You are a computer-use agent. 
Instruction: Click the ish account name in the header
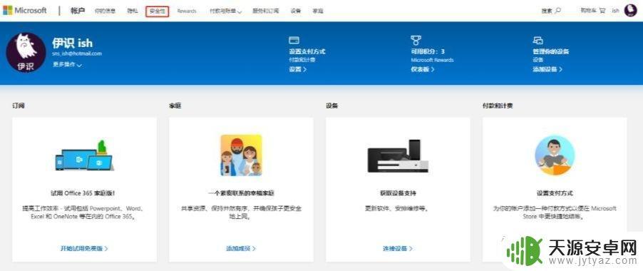615,11
